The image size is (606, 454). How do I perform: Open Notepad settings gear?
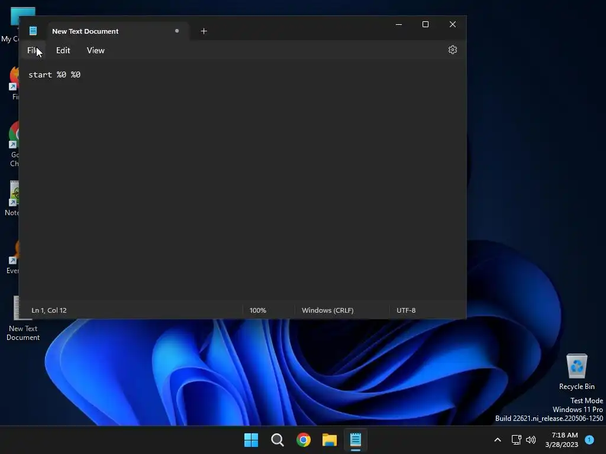pos(453,50)
